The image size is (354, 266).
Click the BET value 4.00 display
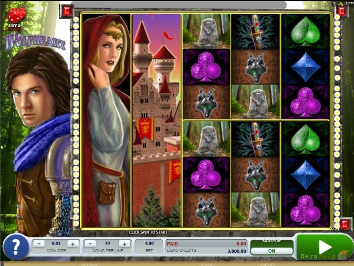[149, 244]
